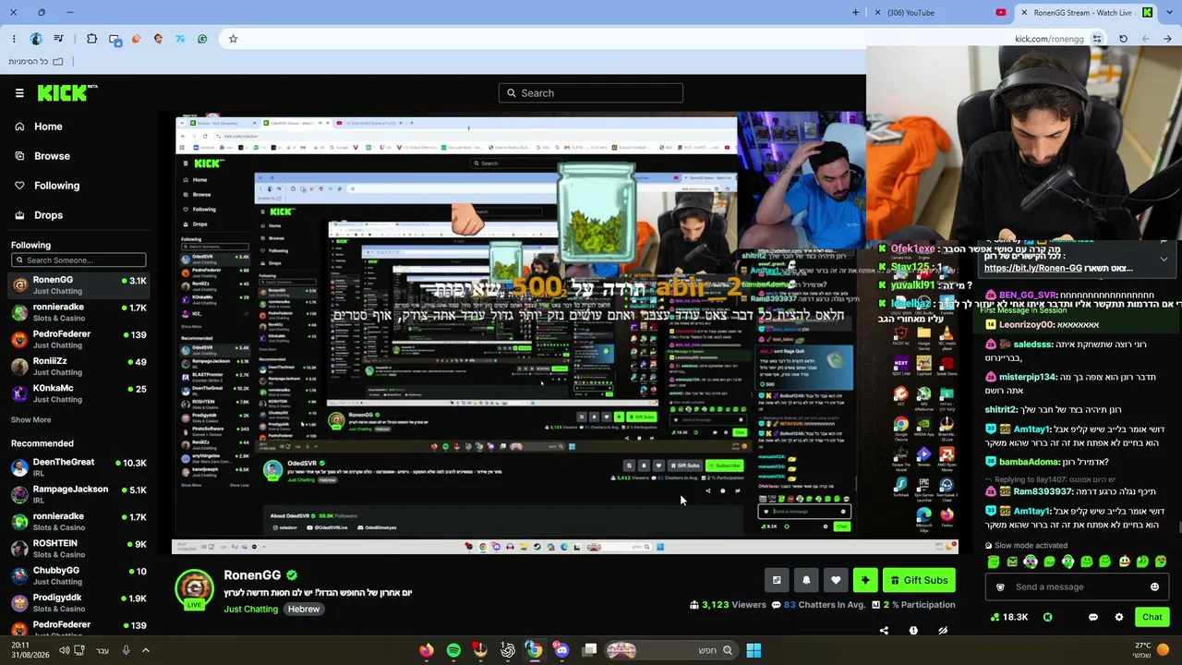Screen dimensions: 1182x665
Task: Open the media control playlist icon in toolbar
Action: (x=58, y=39)
